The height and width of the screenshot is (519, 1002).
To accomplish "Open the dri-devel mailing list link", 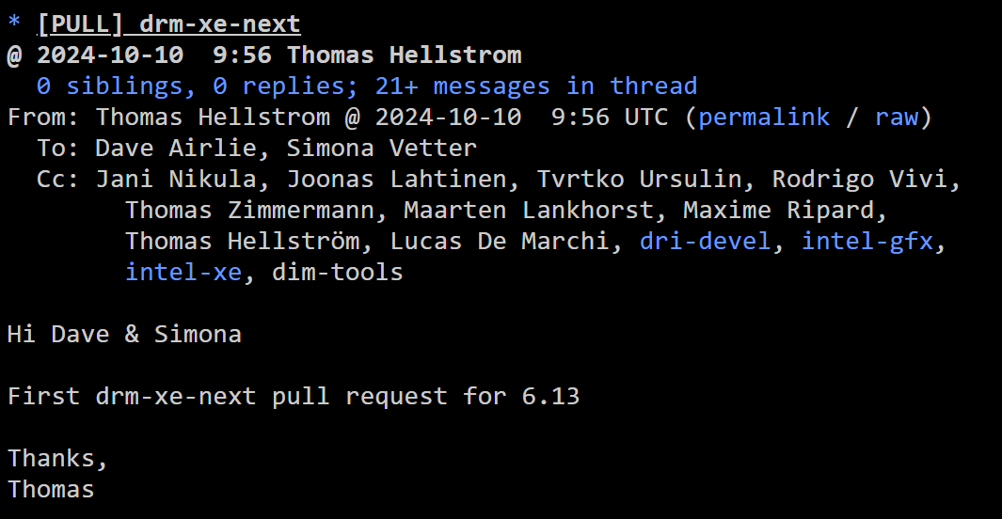I will (x=706, y=242).
